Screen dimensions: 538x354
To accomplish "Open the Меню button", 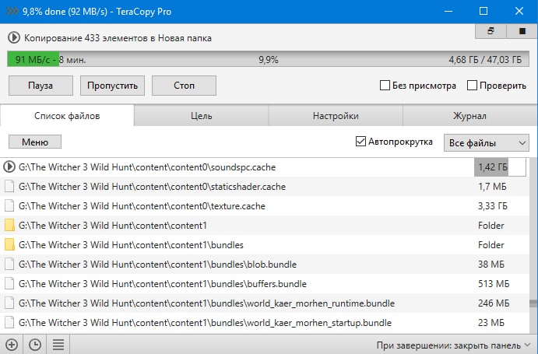I will tap(35, 142).
